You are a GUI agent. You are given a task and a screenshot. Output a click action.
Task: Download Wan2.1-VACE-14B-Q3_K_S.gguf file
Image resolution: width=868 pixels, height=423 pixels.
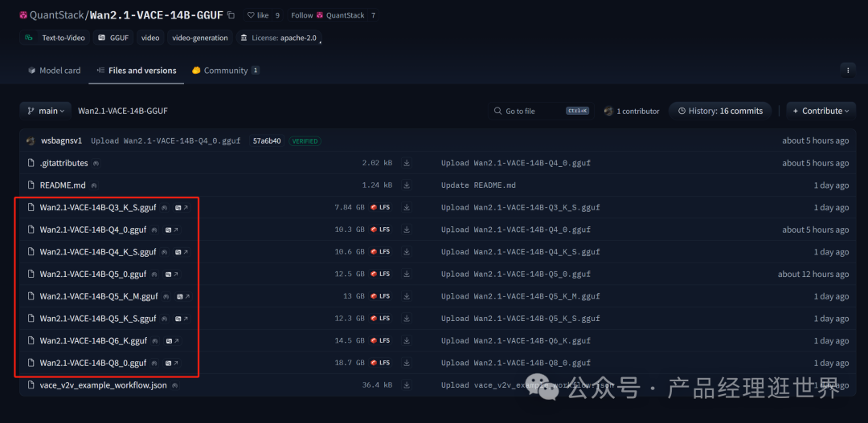407,207
